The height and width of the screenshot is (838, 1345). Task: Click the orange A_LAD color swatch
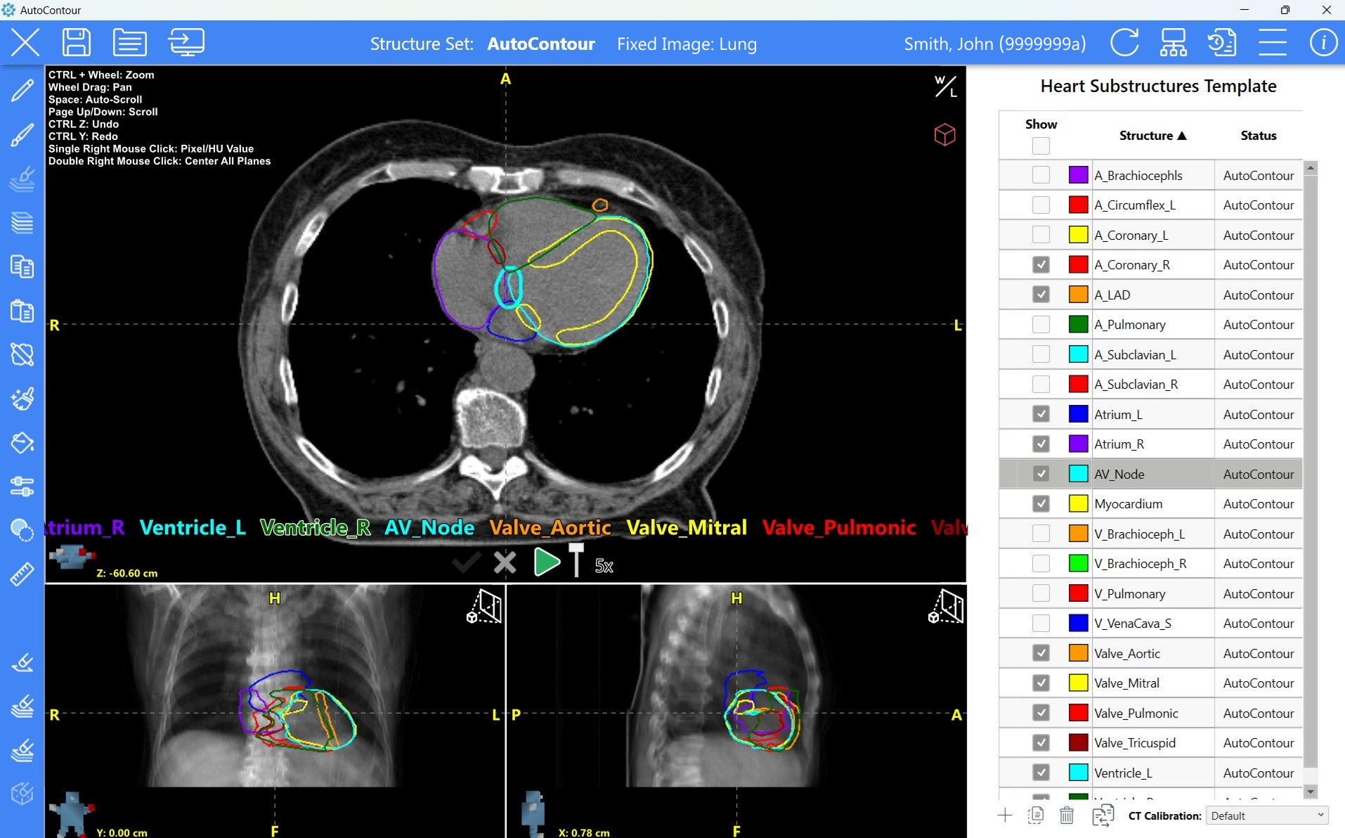pyautogui.click(x=1078, y=295)
